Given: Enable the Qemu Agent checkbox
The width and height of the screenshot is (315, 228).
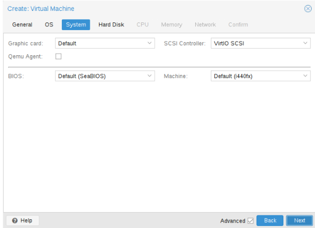Looking at the screenshot, I should 59,56.
